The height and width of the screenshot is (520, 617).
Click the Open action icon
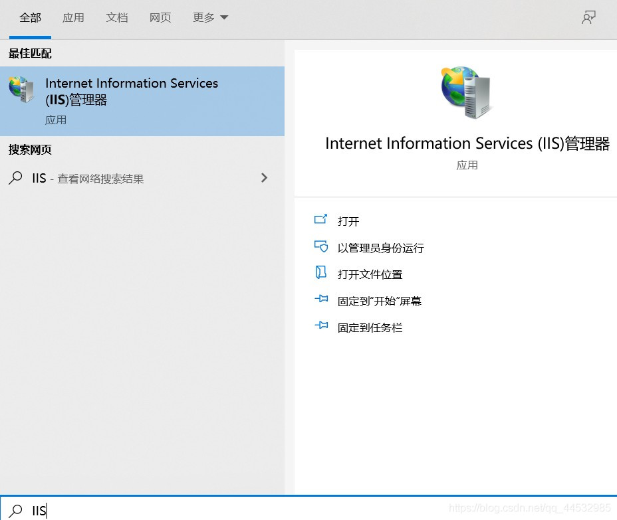click(x=321, y=220)
